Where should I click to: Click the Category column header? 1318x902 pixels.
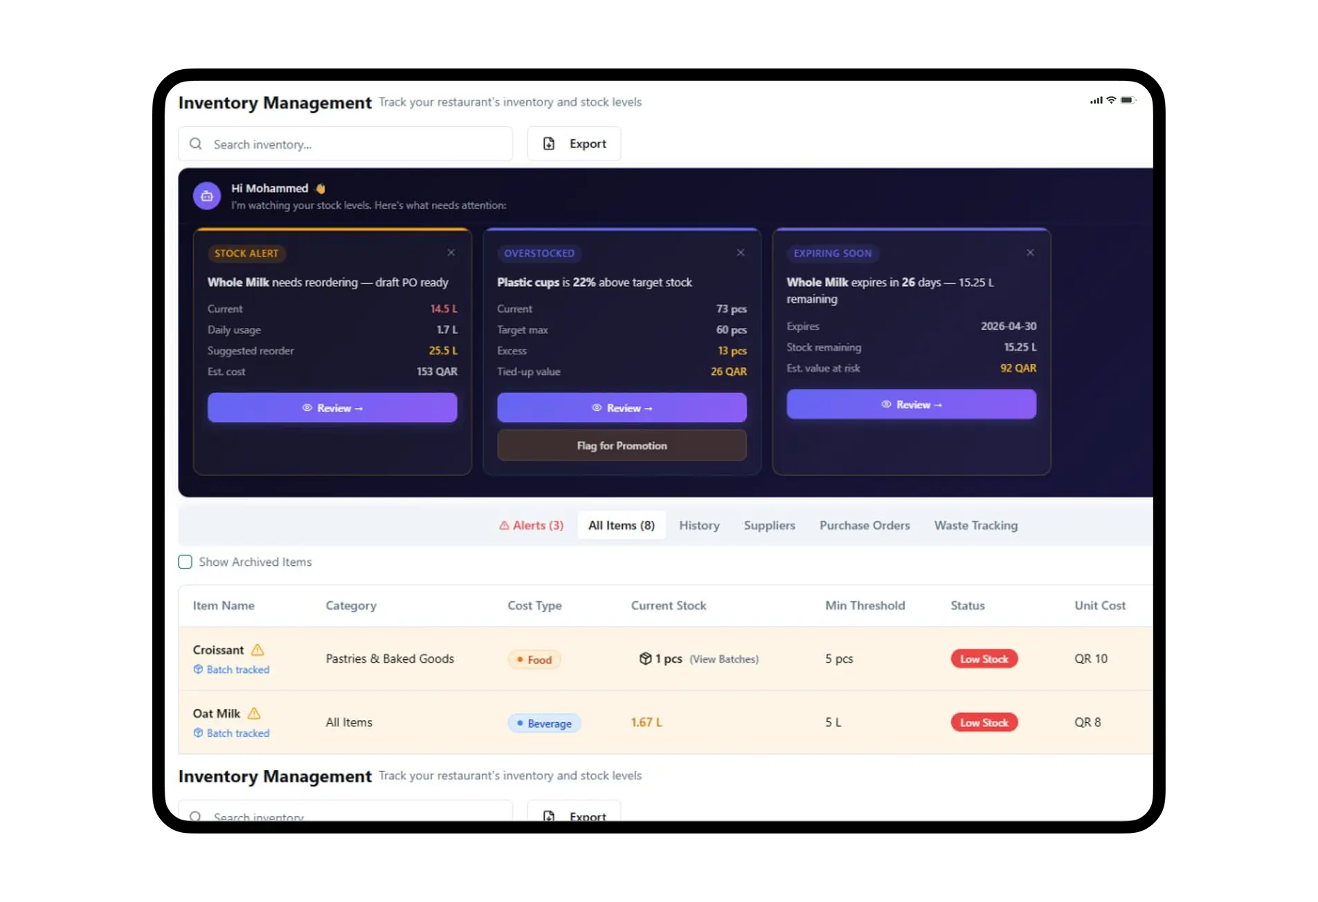(351, 606)
